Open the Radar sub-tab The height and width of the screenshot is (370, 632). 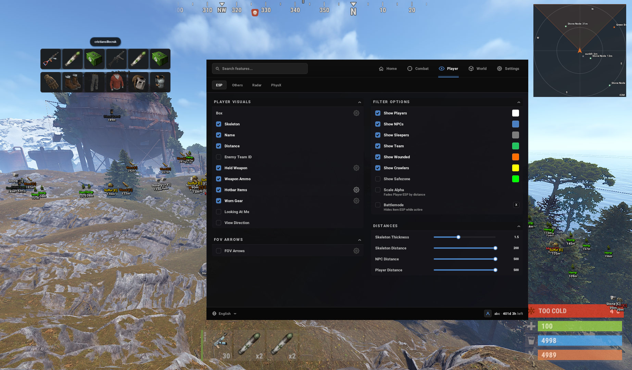point(257,85)
